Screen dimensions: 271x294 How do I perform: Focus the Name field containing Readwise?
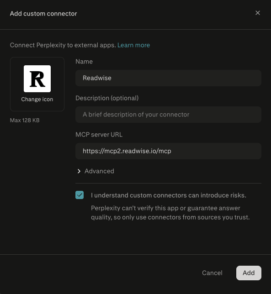(x=168, y=78)
